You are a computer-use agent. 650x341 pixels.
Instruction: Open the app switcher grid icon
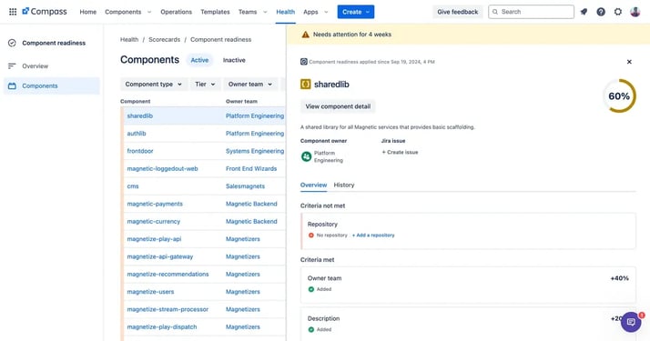pos(13,12)
